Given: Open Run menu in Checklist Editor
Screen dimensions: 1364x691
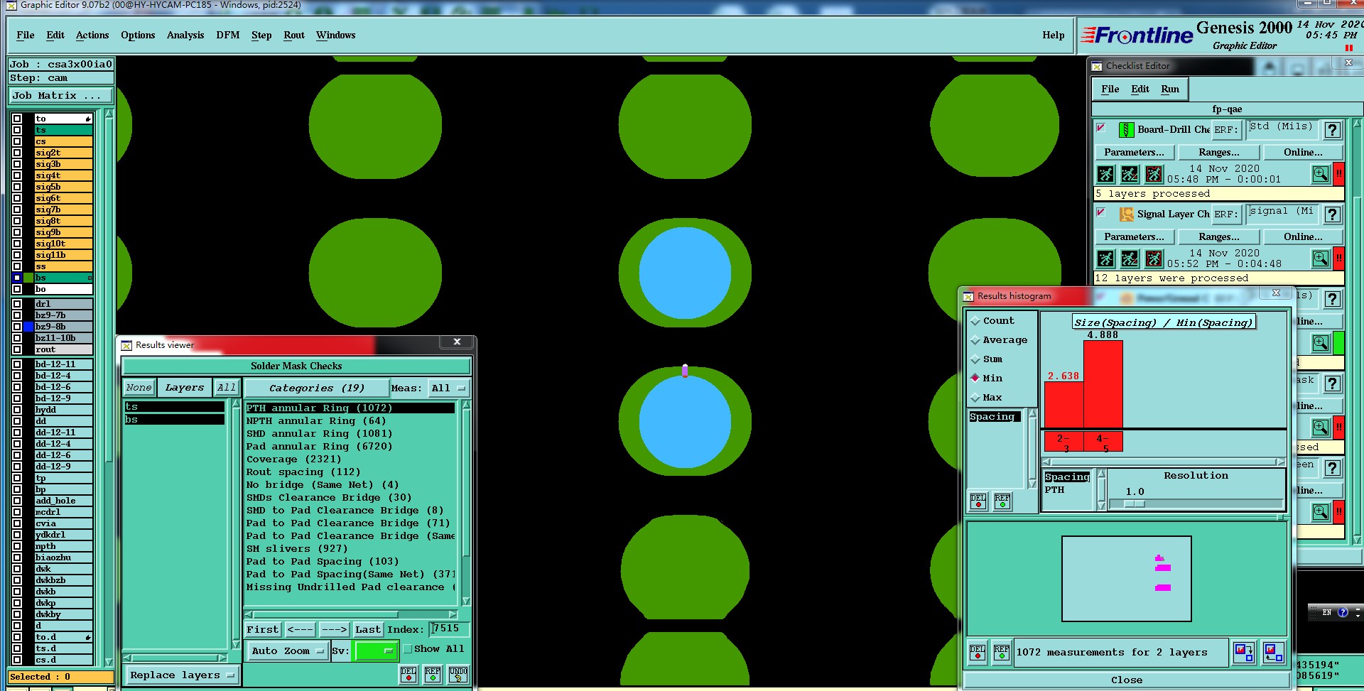Looking at the screenshot, I should click(x=1170, y=89).
